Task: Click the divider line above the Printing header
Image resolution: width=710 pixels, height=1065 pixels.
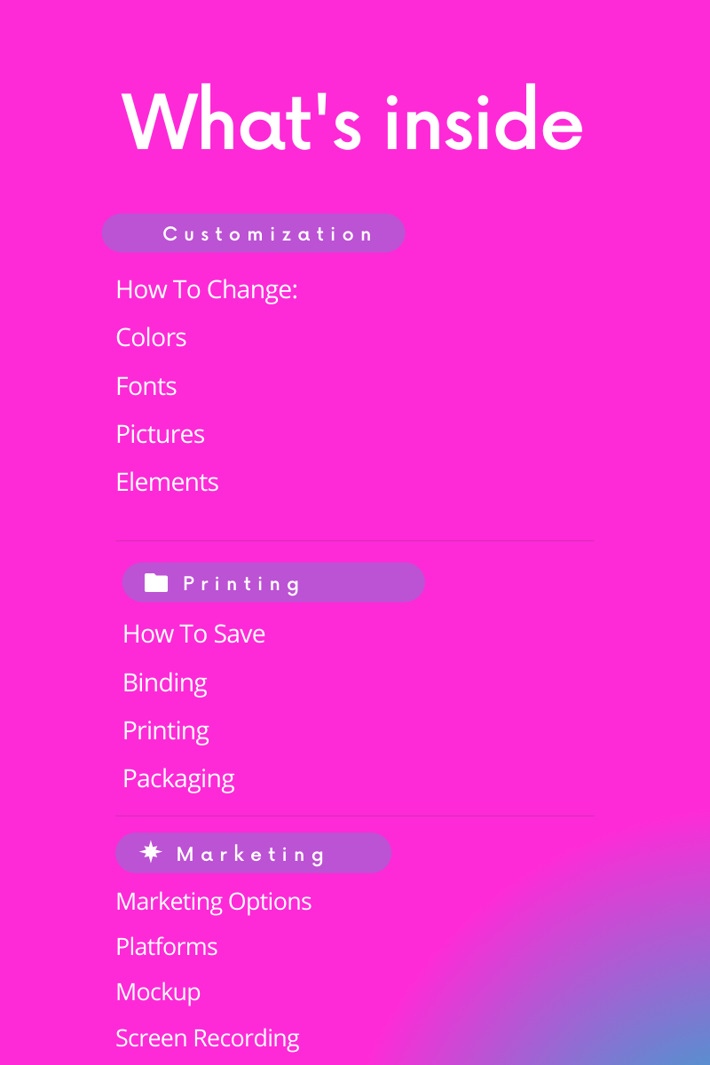Action: (355, 540)
